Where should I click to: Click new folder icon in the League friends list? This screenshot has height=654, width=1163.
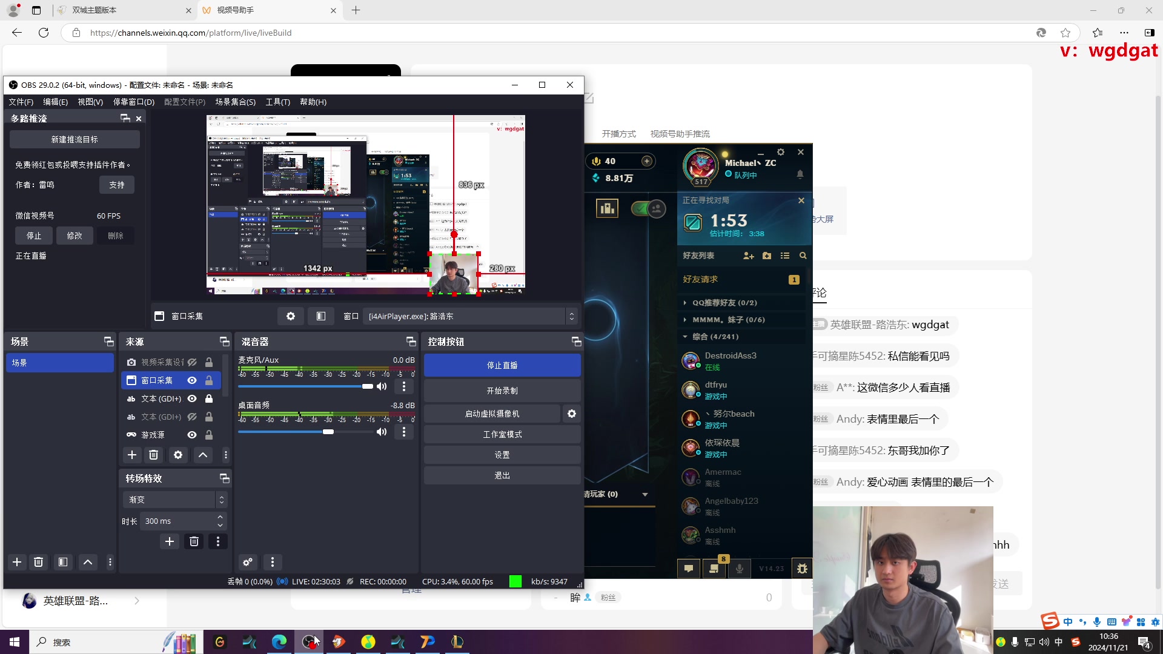tap(767, 256)
